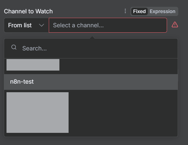Click the popover caret under channel field
This screenshot has height=145, width=188.
(93, 37)
